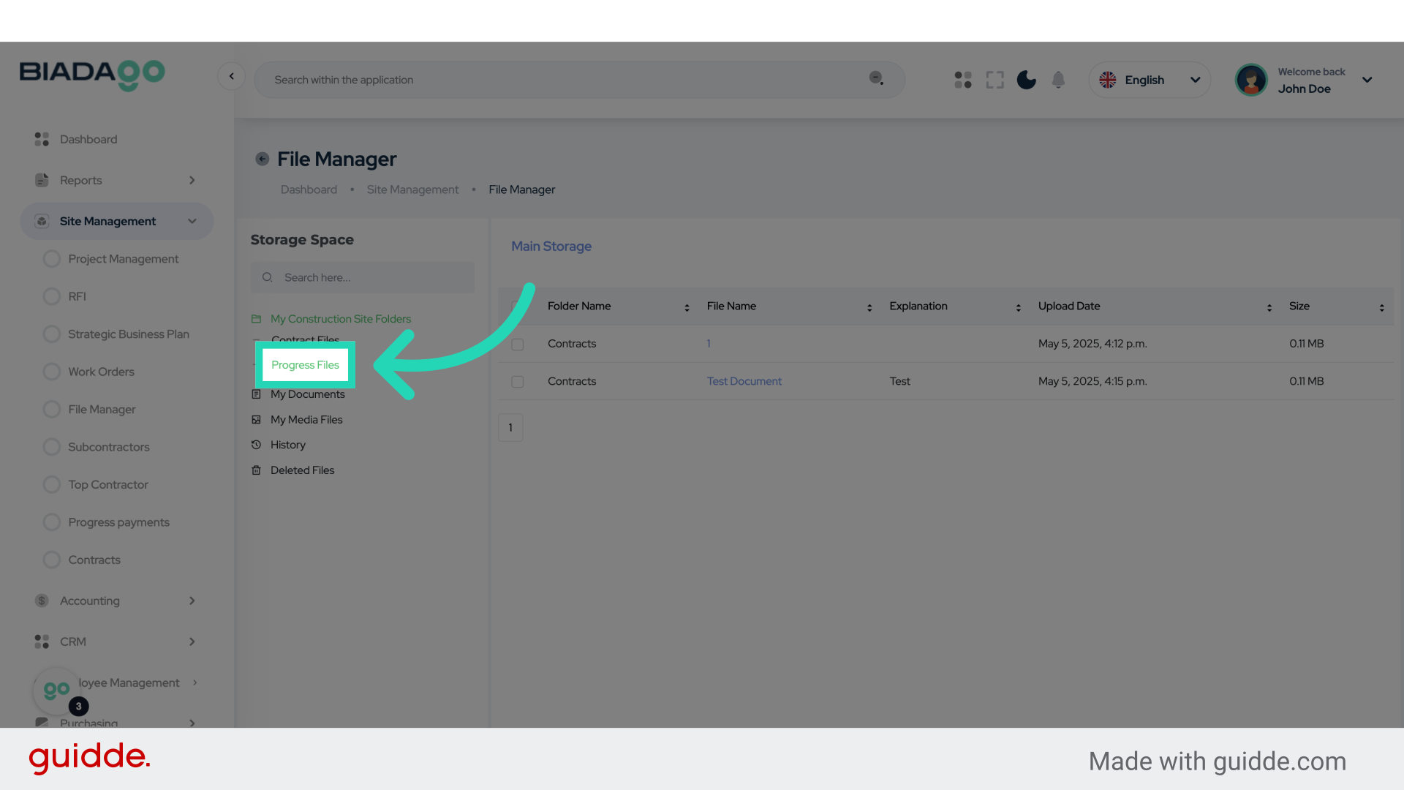Screen dimensions: 1404x790
Task: Click back arrow beside File Manager title
Action: (262, 159)
